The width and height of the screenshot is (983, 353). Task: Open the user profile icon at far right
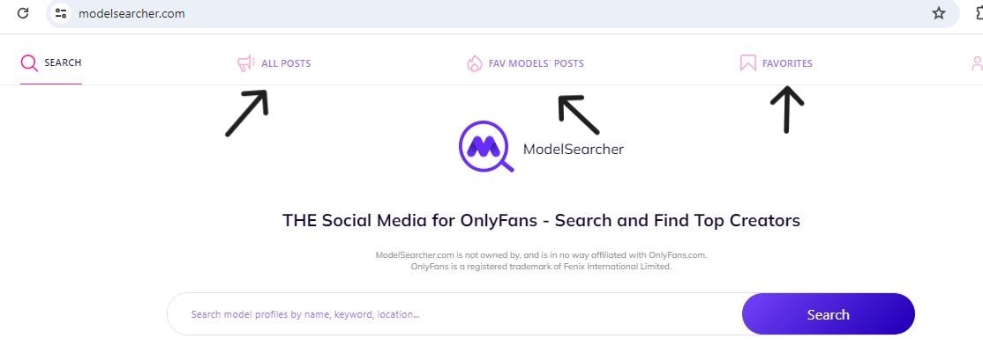(977, 63)
